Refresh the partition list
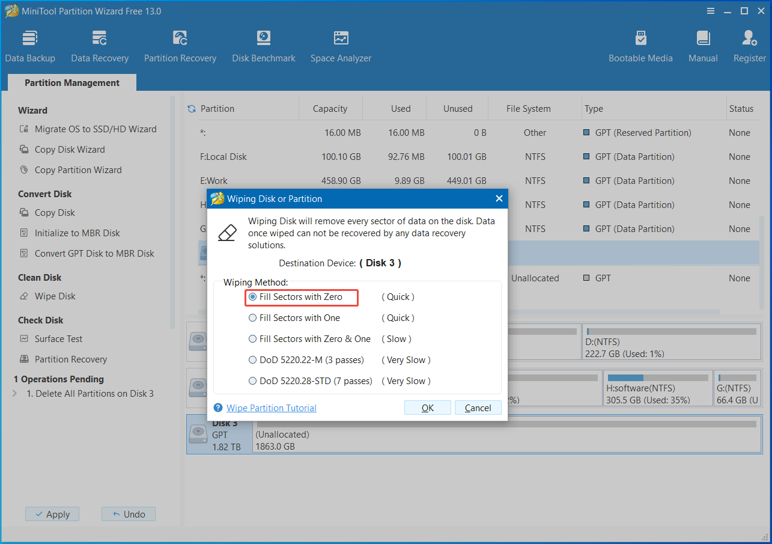 click(191, 108)
